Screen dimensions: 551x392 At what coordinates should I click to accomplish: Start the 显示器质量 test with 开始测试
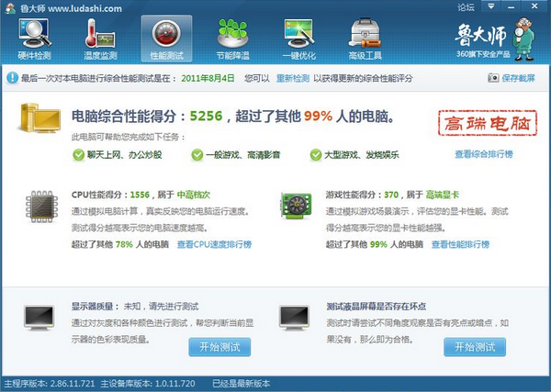click(x=219, y=347)
